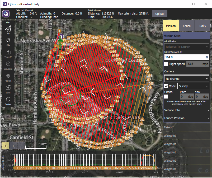The width and height of the screenshot is (212, 178).
Task: Select waypoint 5 on the map
Action: [43, 85]
